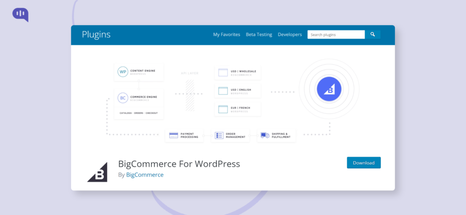Click EUR | FRENCH text

(x=240, y=108)
